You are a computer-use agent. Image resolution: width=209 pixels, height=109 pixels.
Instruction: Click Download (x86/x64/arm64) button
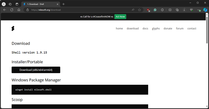[36, 70]
